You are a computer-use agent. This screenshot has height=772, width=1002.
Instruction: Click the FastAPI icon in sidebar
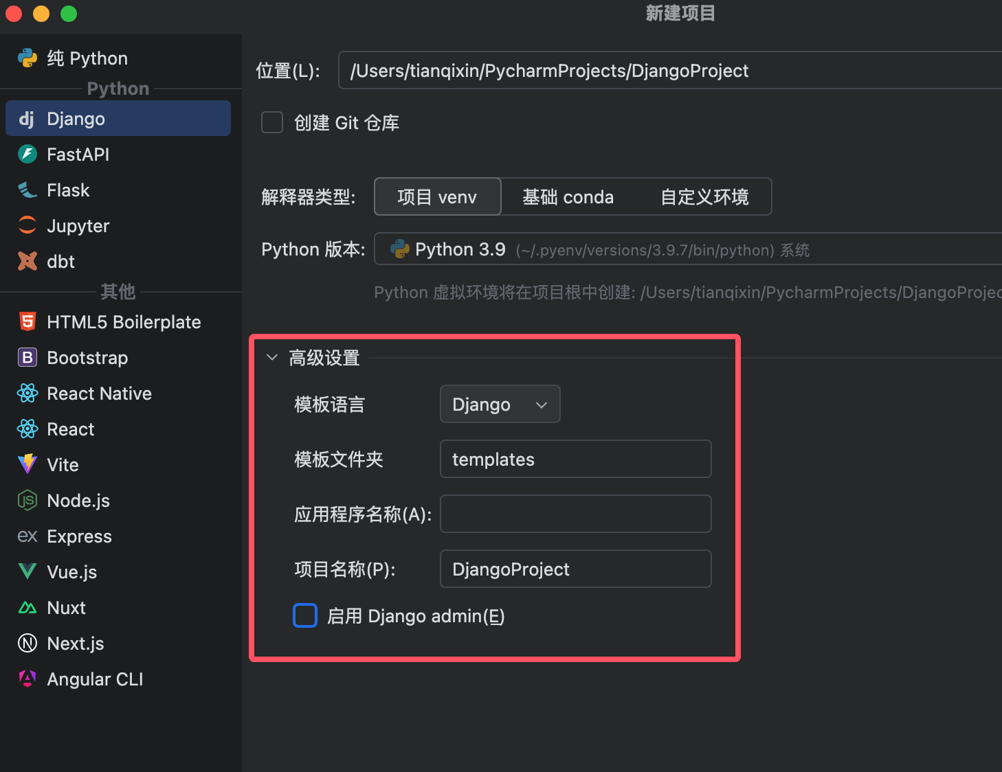tap(27, 154)
